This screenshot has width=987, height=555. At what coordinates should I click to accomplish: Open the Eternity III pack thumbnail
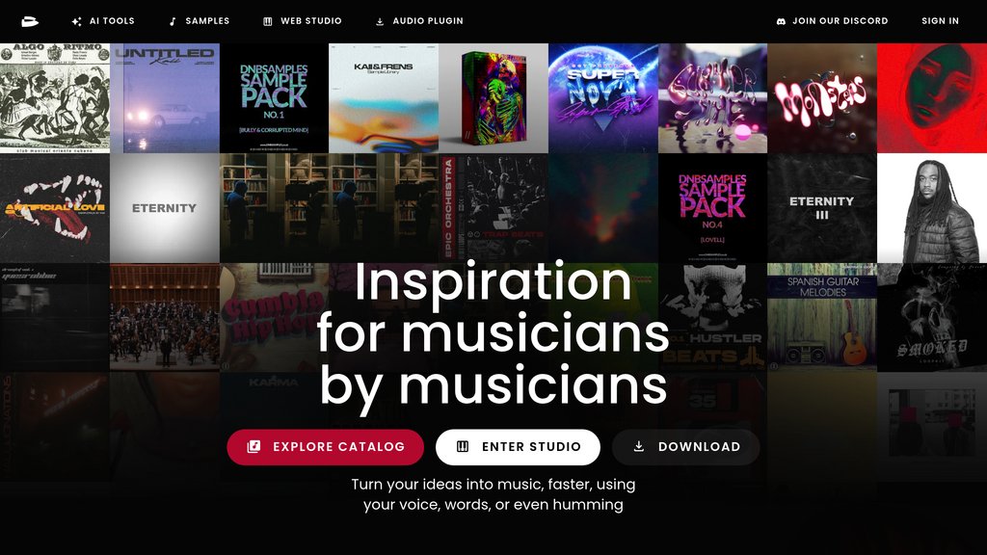(822, 208)
